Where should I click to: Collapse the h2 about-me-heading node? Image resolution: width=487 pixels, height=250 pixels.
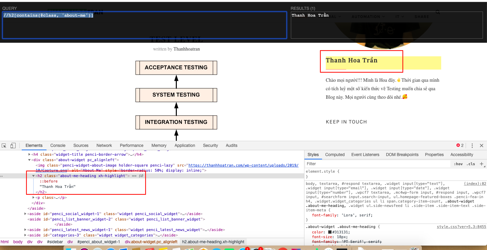[x=33, y=176]
